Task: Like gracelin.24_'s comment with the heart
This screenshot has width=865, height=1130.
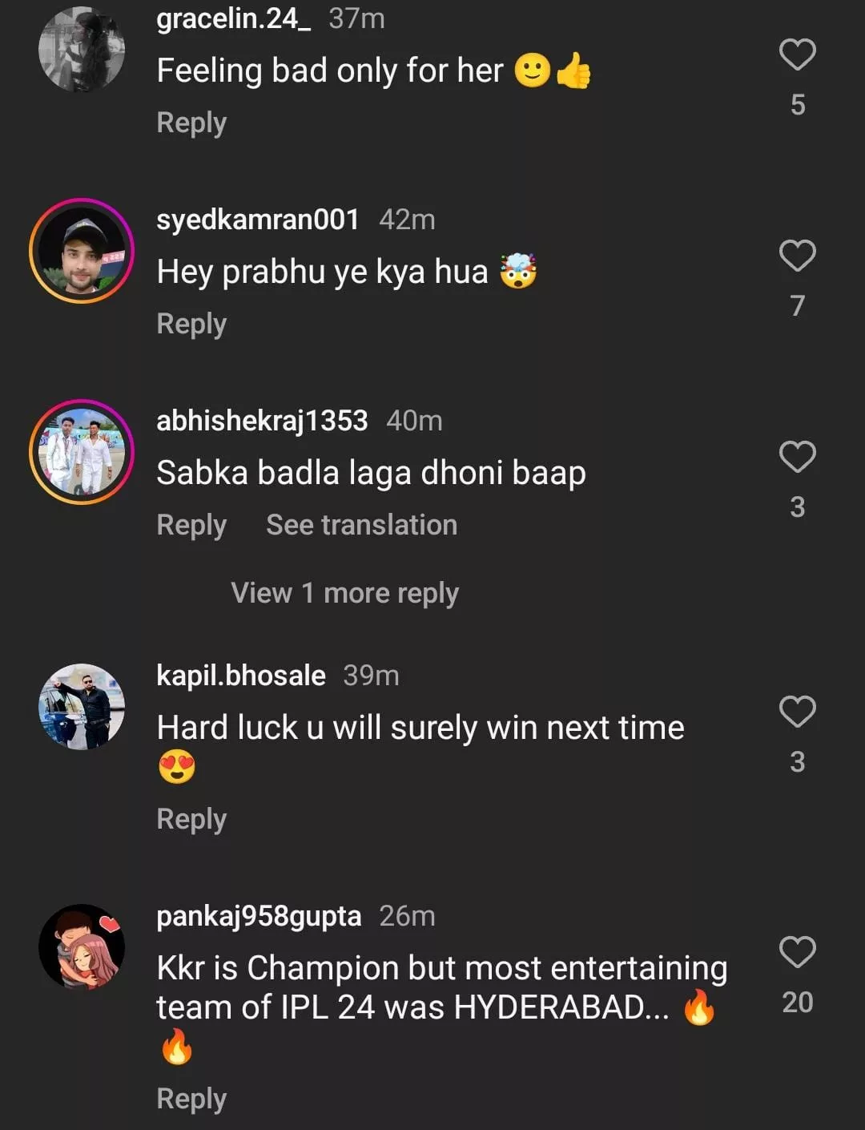Action: pyautogui.click(x=797, y=55)
